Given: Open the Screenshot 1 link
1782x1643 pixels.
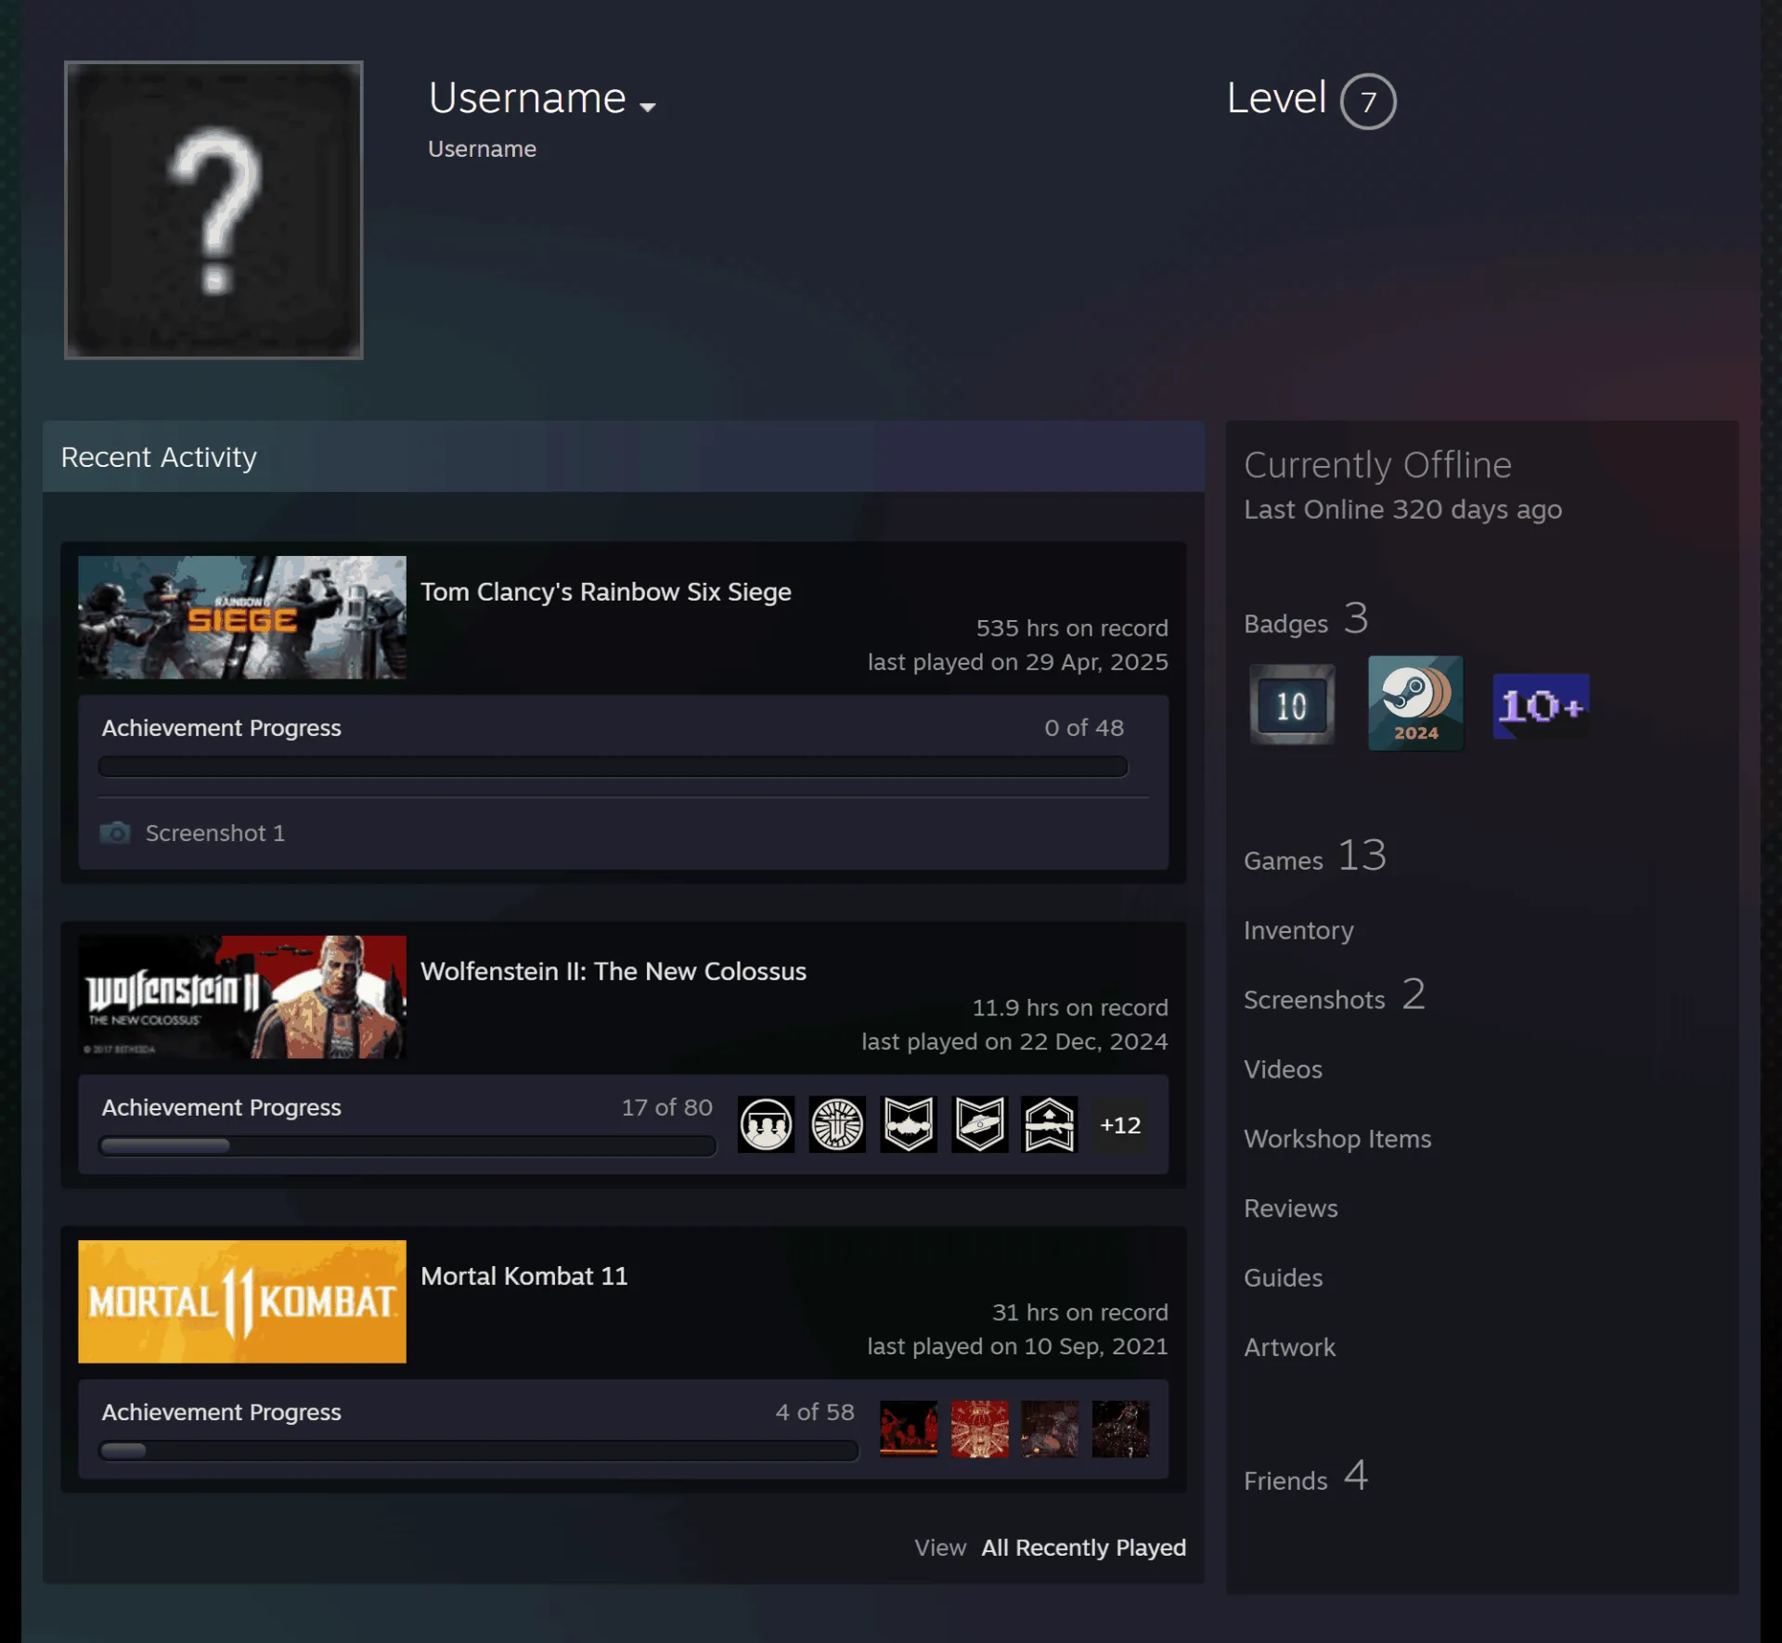Looking at the screenshot, I should (215, 834).
